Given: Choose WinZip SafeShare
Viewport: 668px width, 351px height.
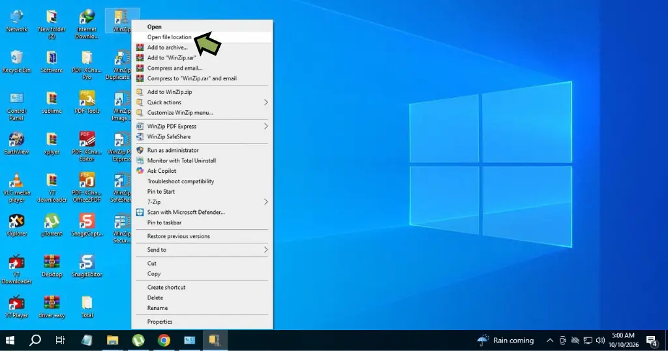Looking at the screenshot, I should [202, 137].
